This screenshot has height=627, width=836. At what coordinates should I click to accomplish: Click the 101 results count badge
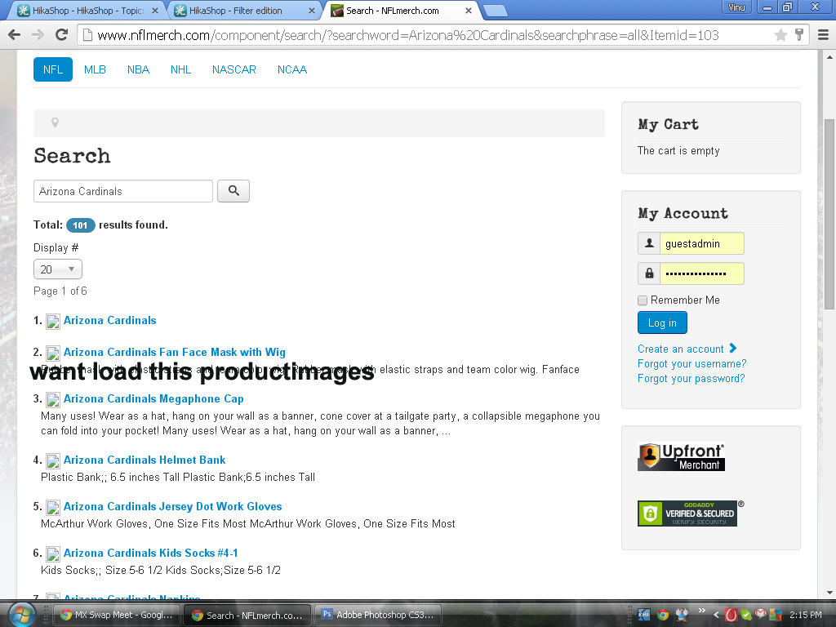tap(81, 225)
